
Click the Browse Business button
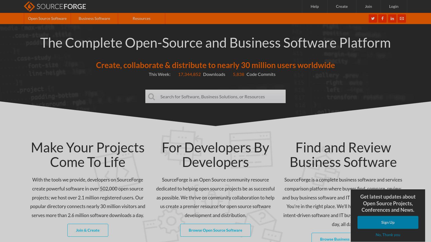[331, 238]
